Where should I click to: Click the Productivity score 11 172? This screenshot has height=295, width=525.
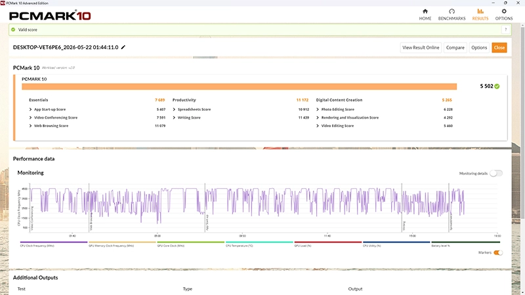pyautogui.click(x=303, y=100)
